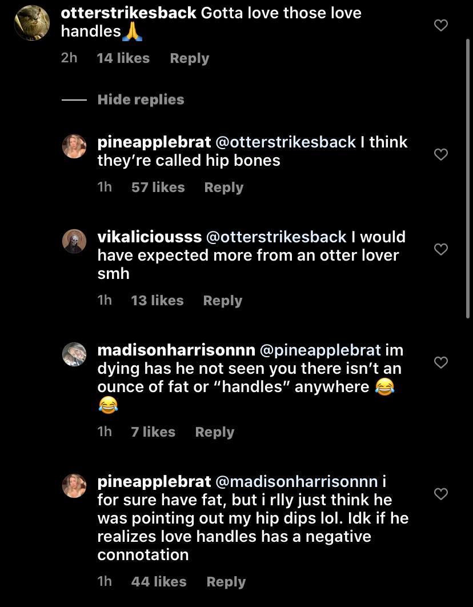
Task: Like madisonharrisonnn's reply with heart icon
Action: [440, 362]
